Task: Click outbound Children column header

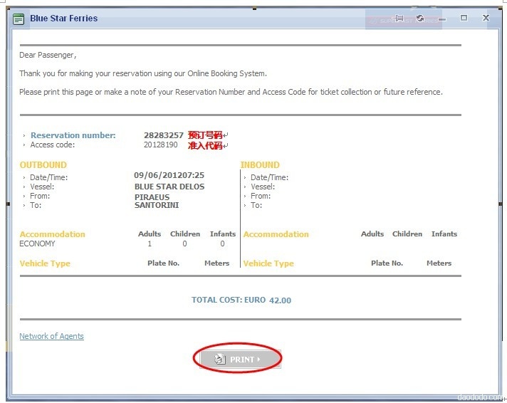Action: pos(185,234)
